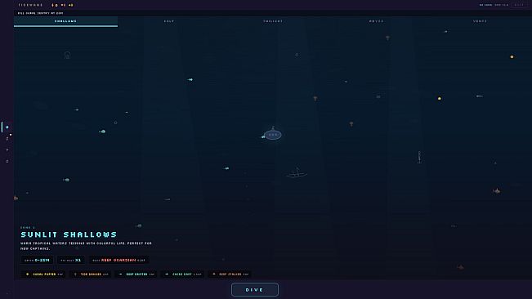Switch to the Kelp zone tab
The width and height of the screenshot is (532, 299).
pyautogui.click(x=169, y=21)
